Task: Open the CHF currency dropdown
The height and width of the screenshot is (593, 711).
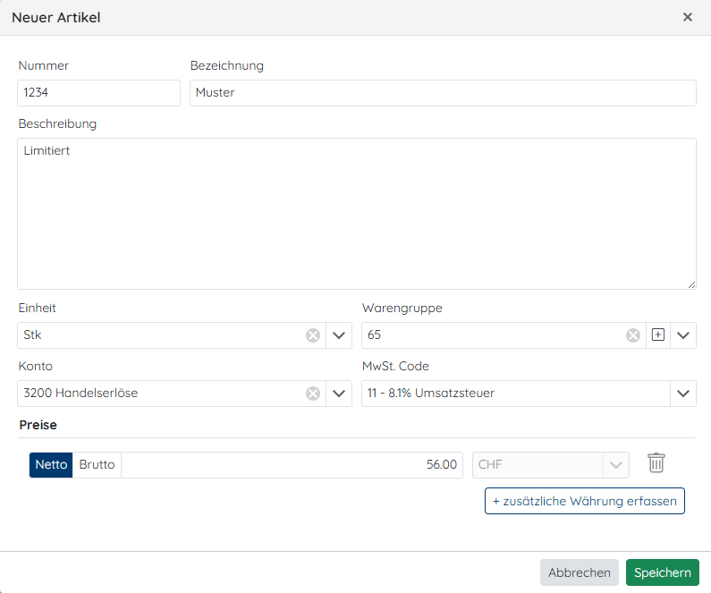Action: click(x=615, y=465)
